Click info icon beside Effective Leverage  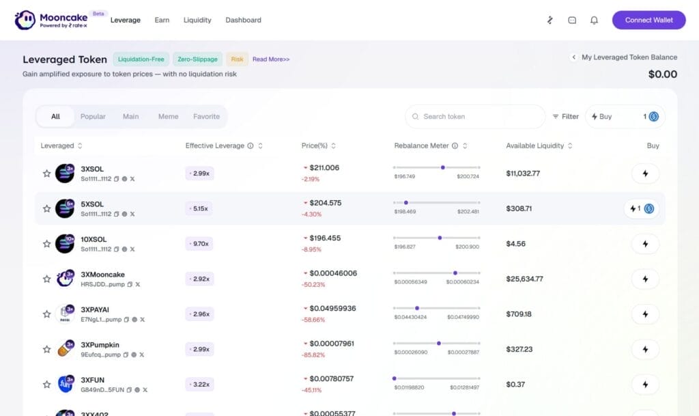pyautogui.click(x=251, y=145)
